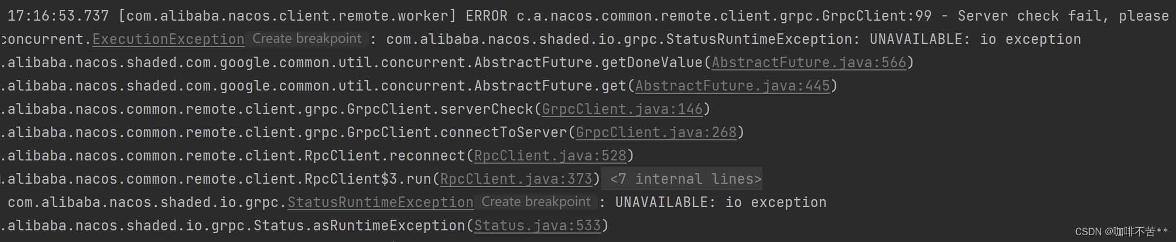Image resolution: width=1176 pixels, height=242 pixels.
Task: Open the StatusRuntimeException class link
Action: click(x=380, y=202)
